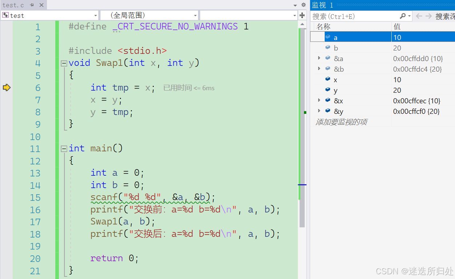Screen dimensions: 455x279
Task: Click the editor scrollbar up arrow
Action: click(302, 24)
